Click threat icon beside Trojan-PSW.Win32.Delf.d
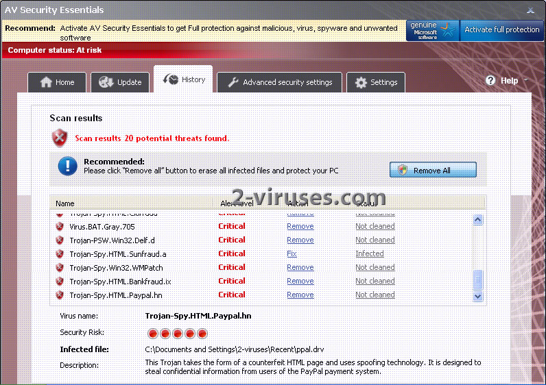Viewport: 546px width, 385px height. tap(60, 240)
